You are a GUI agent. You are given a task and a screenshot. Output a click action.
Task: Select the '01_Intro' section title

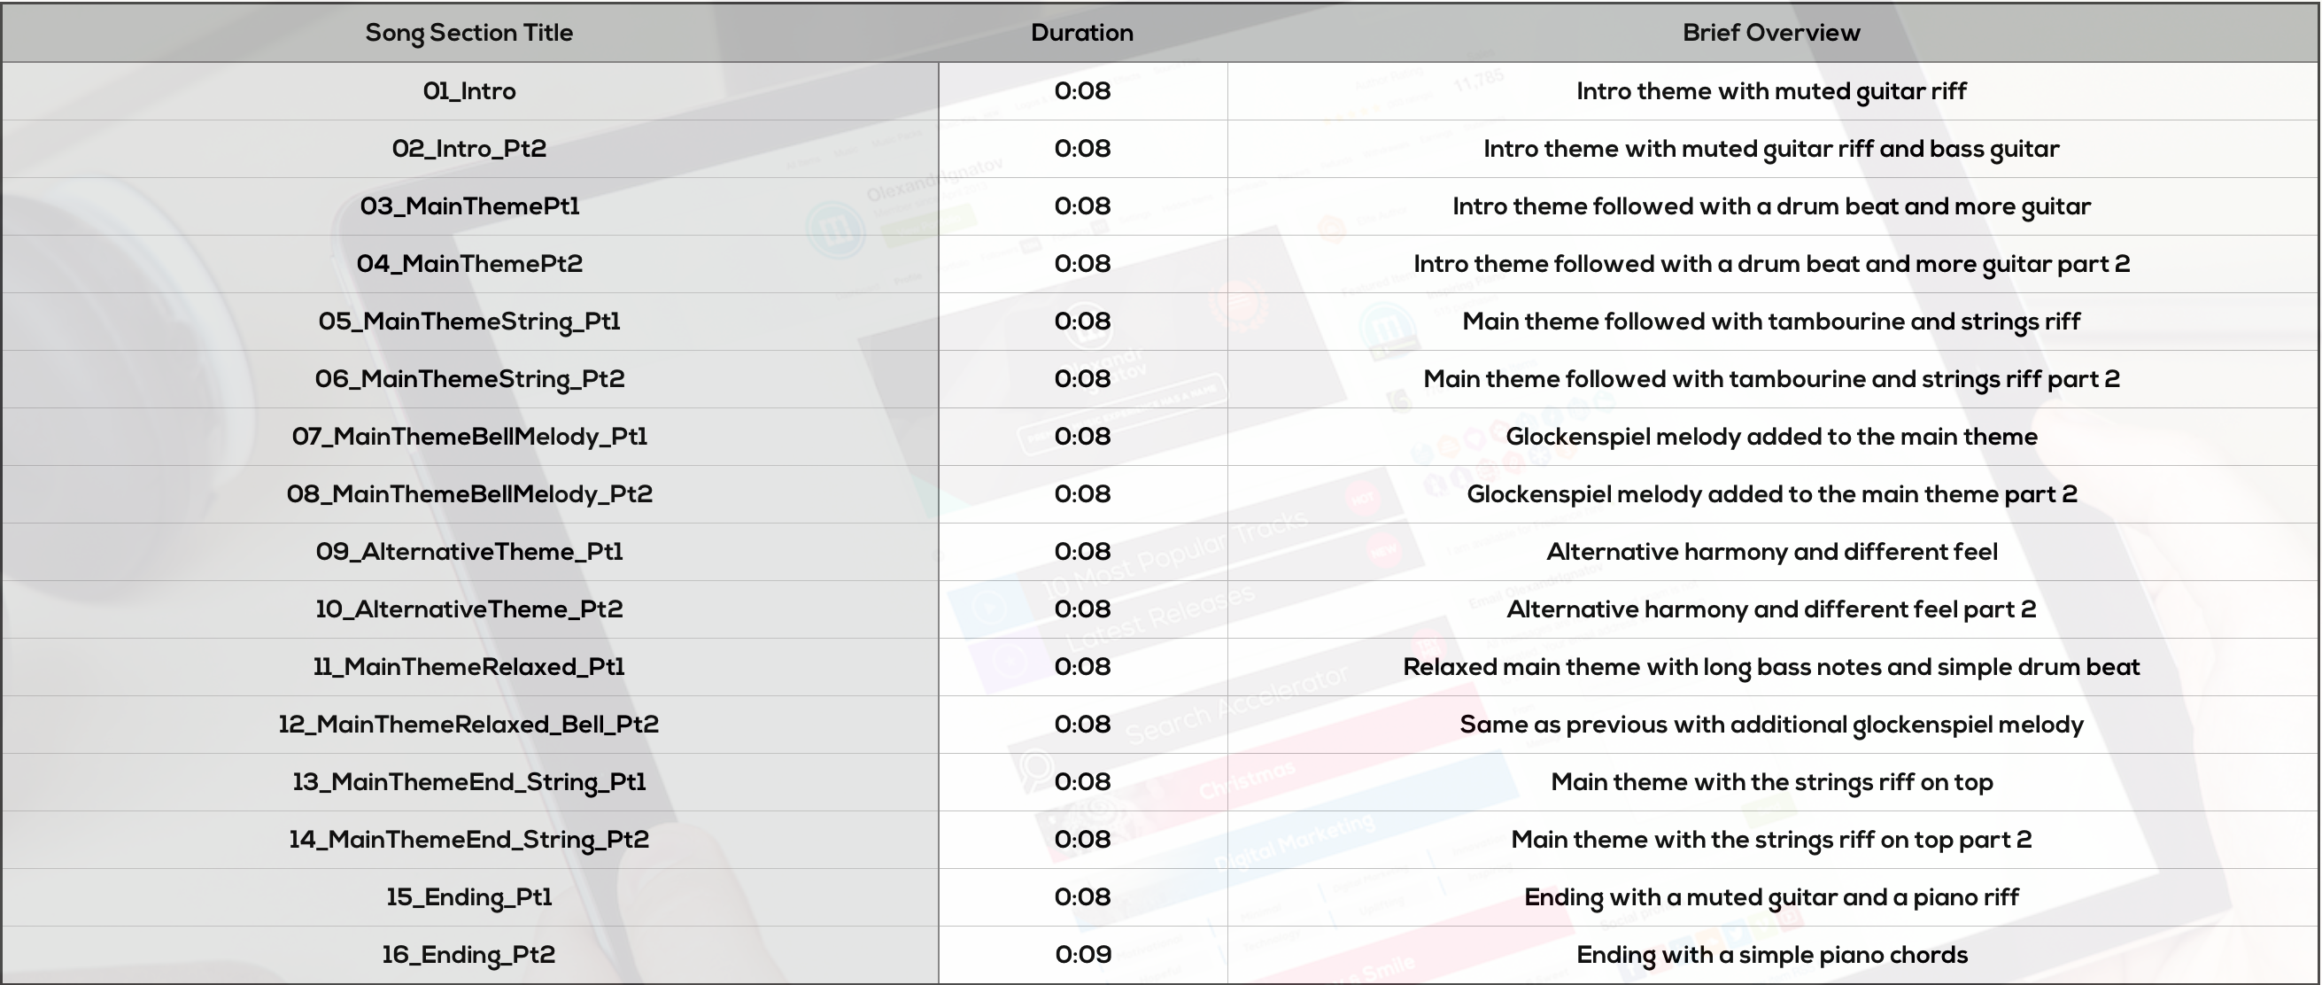click(x=468, y=91)
